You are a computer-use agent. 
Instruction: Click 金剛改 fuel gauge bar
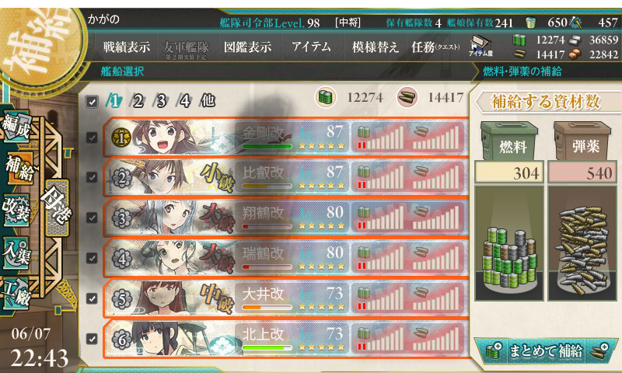click(x=380, y=137)
